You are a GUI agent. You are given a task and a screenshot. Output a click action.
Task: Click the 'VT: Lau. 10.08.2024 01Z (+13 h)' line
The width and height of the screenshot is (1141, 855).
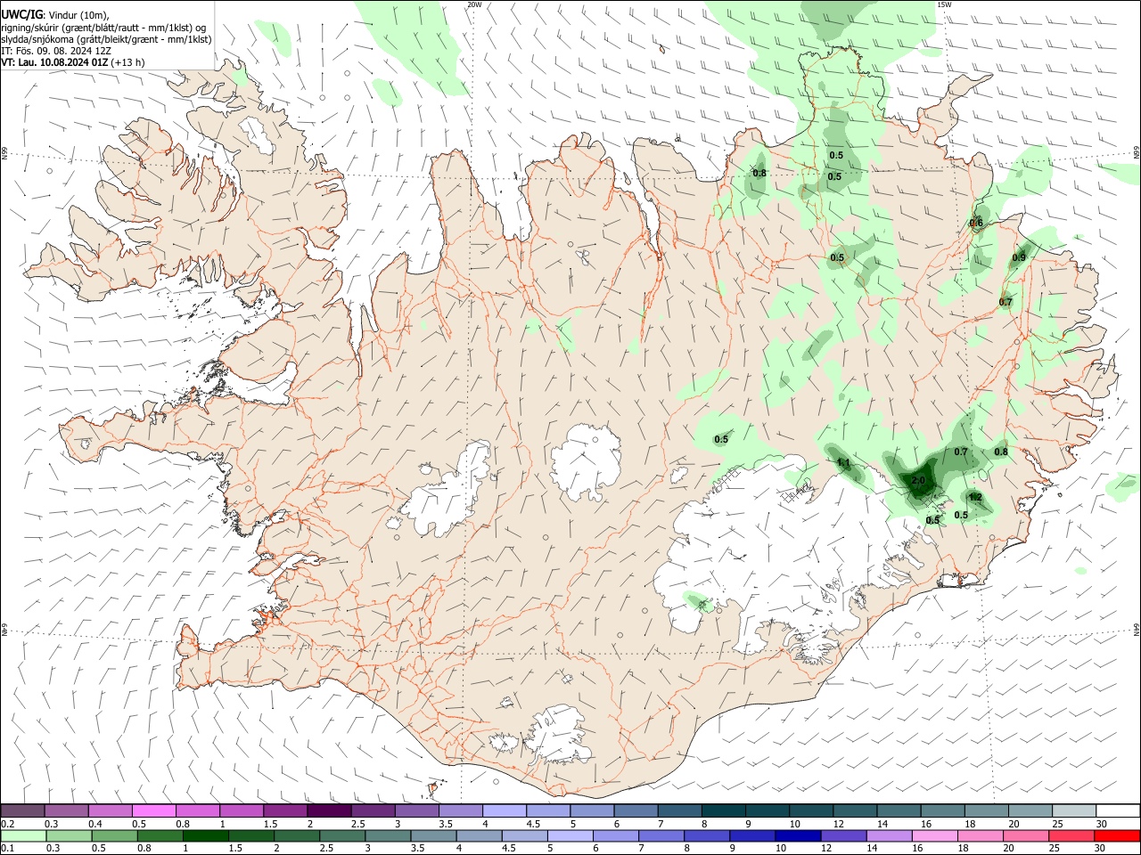click(x=73, y=62)
